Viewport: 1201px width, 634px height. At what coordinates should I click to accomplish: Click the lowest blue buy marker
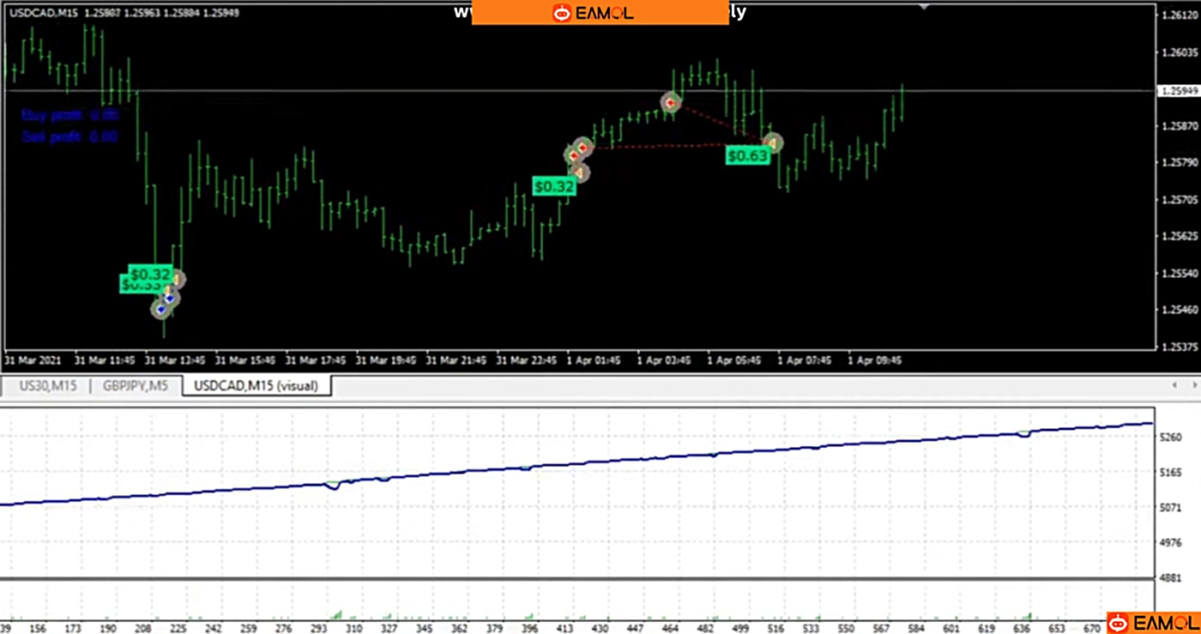pos(160,309)
